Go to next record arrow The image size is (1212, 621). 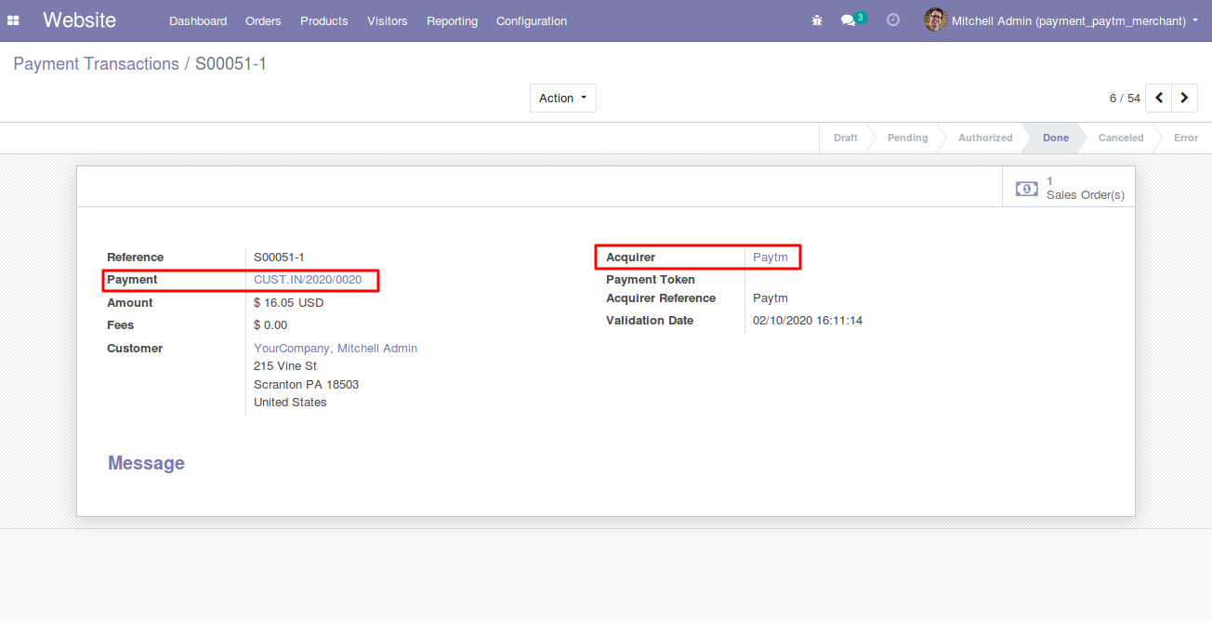point(1184,98)
